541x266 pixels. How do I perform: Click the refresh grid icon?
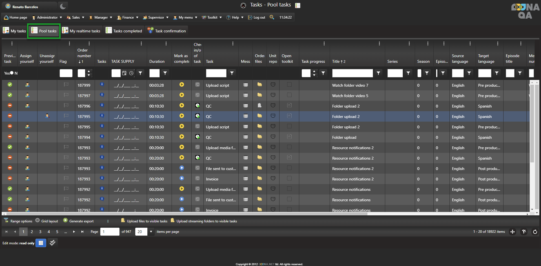(535, 232)
